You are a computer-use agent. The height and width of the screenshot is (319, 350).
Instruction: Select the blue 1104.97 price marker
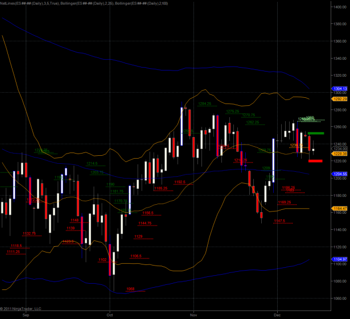click(x=340, y=259)
